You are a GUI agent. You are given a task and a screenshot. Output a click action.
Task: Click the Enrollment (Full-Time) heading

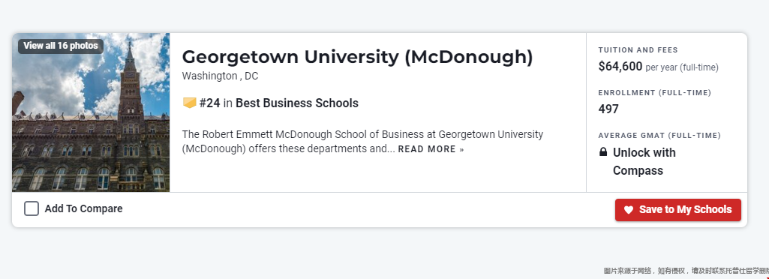[x=655, y=93]
